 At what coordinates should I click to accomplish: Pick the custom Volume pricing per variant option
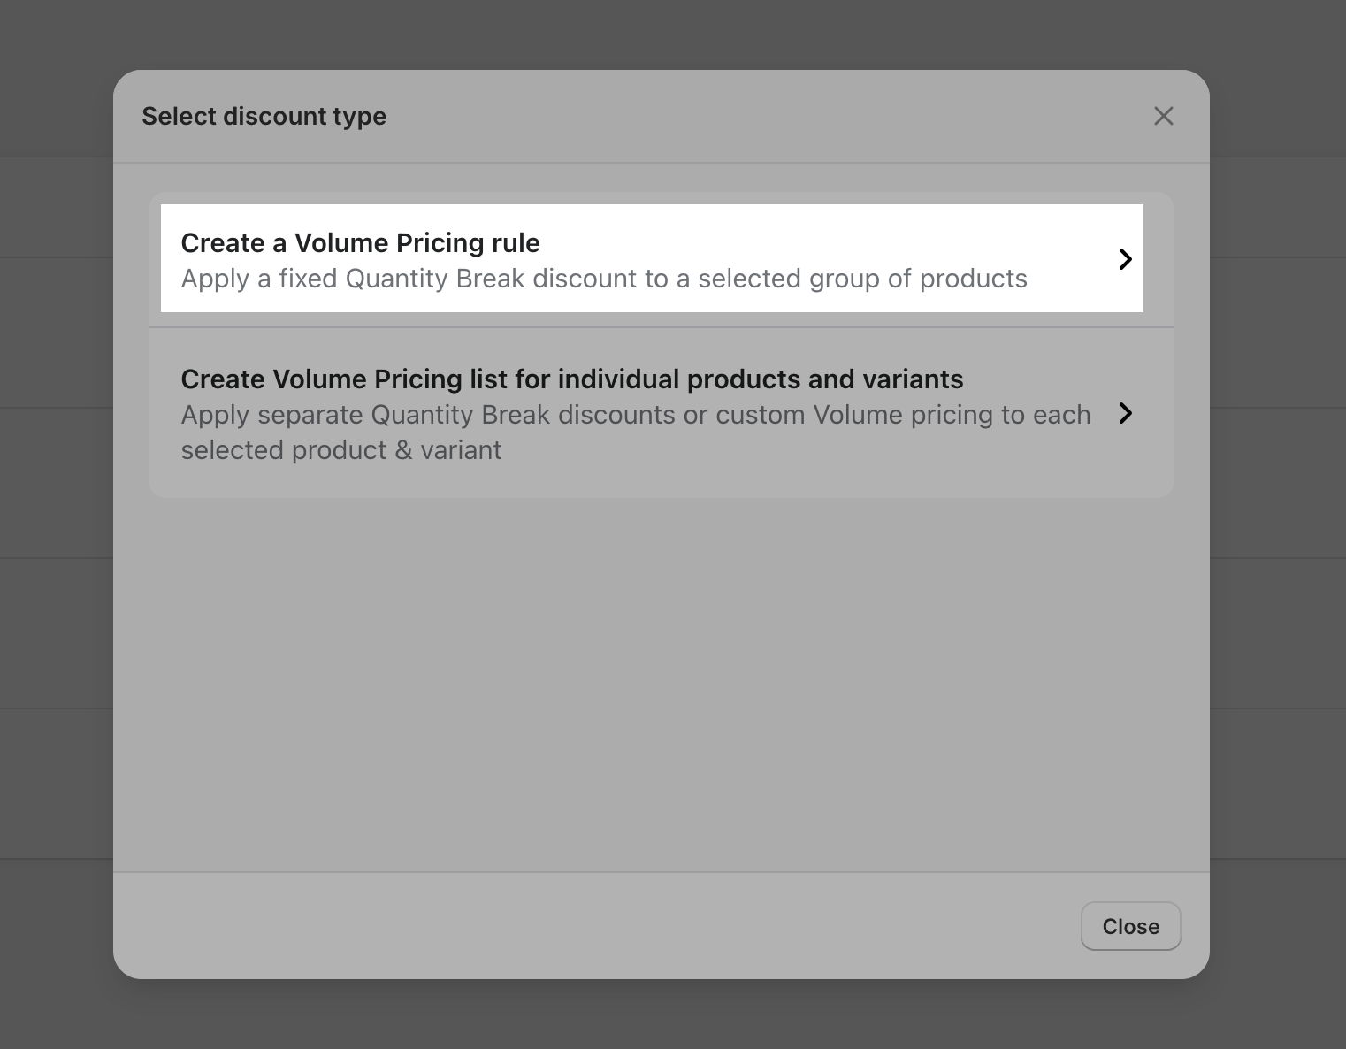point(661,413)
